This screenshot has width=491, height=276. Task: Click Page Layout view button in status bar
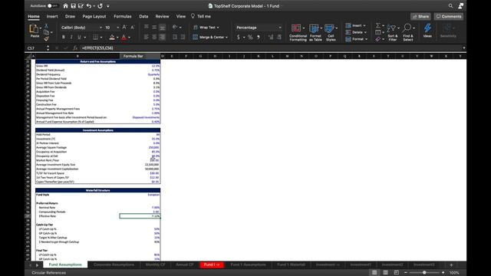pos(385,273)
